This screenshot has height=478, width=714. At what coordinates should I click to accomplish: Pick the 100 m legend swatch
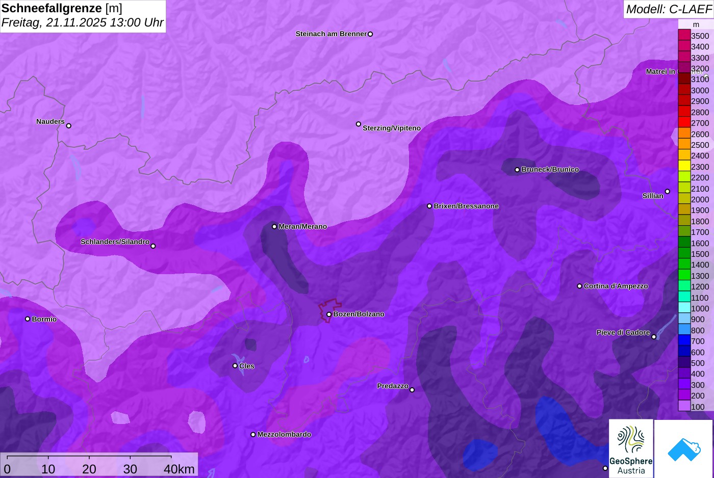(x=684, y=406)
